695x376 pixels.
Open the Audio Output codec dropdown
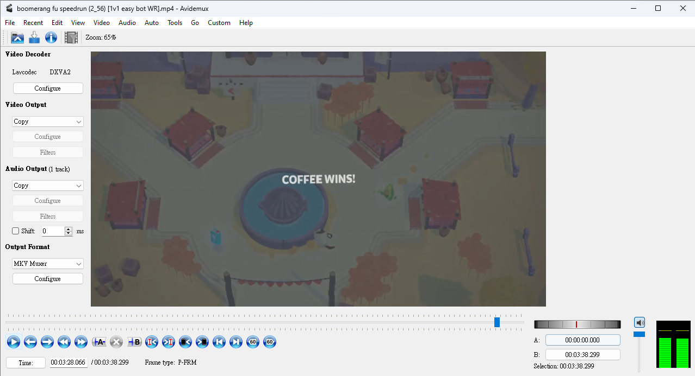click(48, 186)
